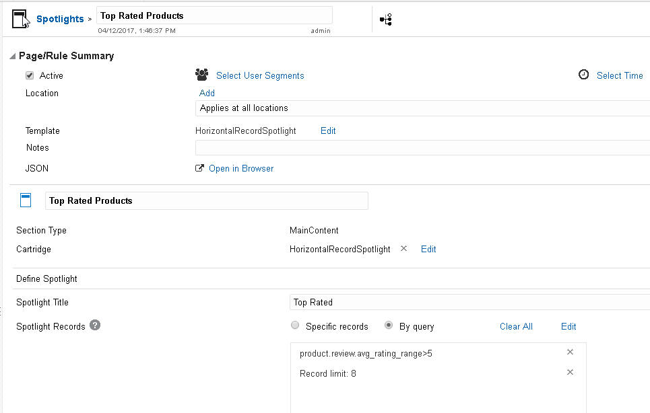This screenshot has width=650, height=413.
Task: Click the page icon beside Spotlights
Action: point(20,19)
